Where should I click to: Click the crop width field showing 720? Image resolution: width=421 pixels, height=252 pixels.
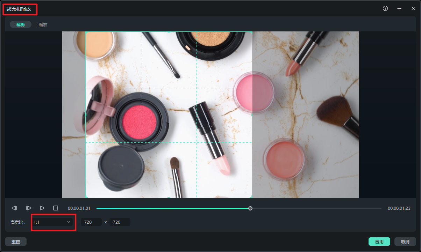pyautogui.click(x=91, y=222)
